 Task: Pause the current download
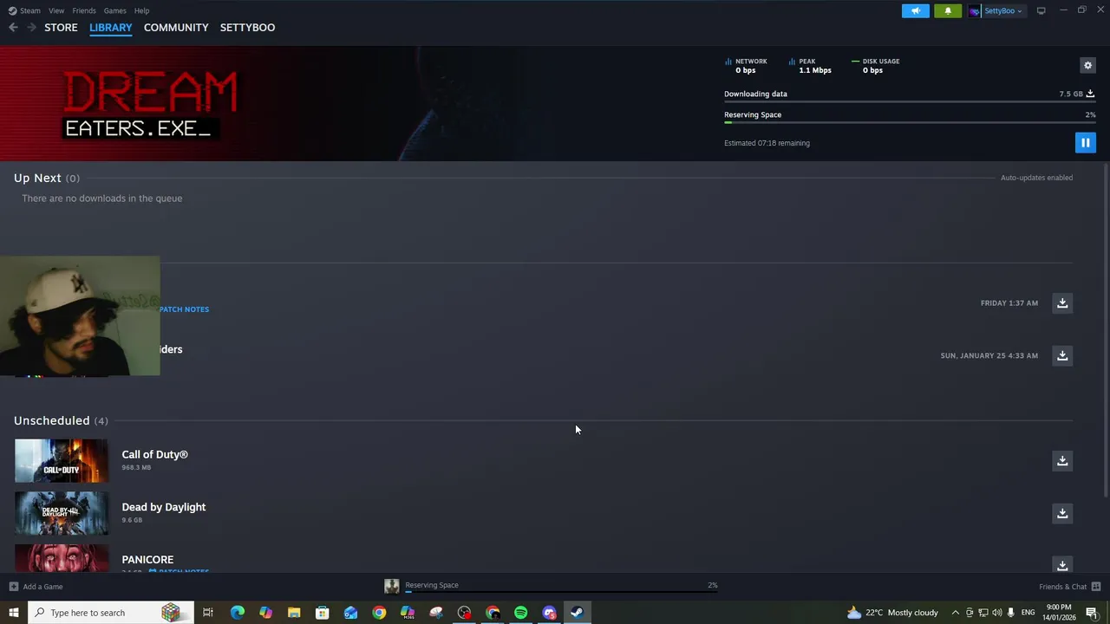tap(1085, 142)
